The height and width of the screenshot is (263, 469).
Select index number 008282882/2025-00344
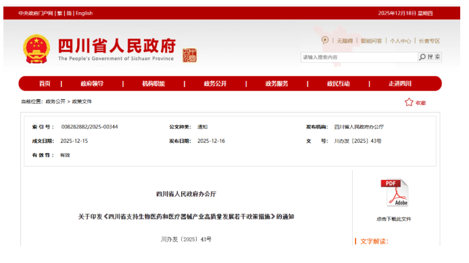pyautogui.click(x=89, y=127)
